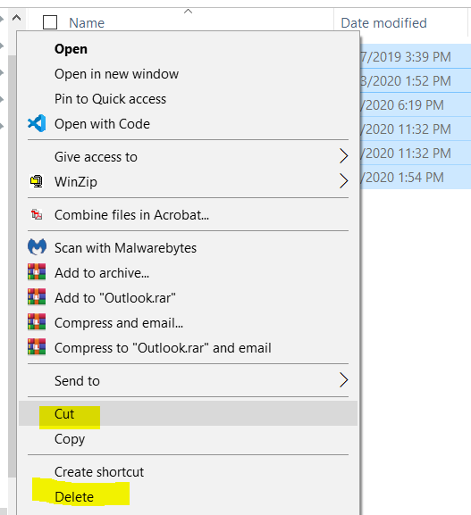
Task: Tick the select-all checkbox next to Name
Action: point(50,22)
